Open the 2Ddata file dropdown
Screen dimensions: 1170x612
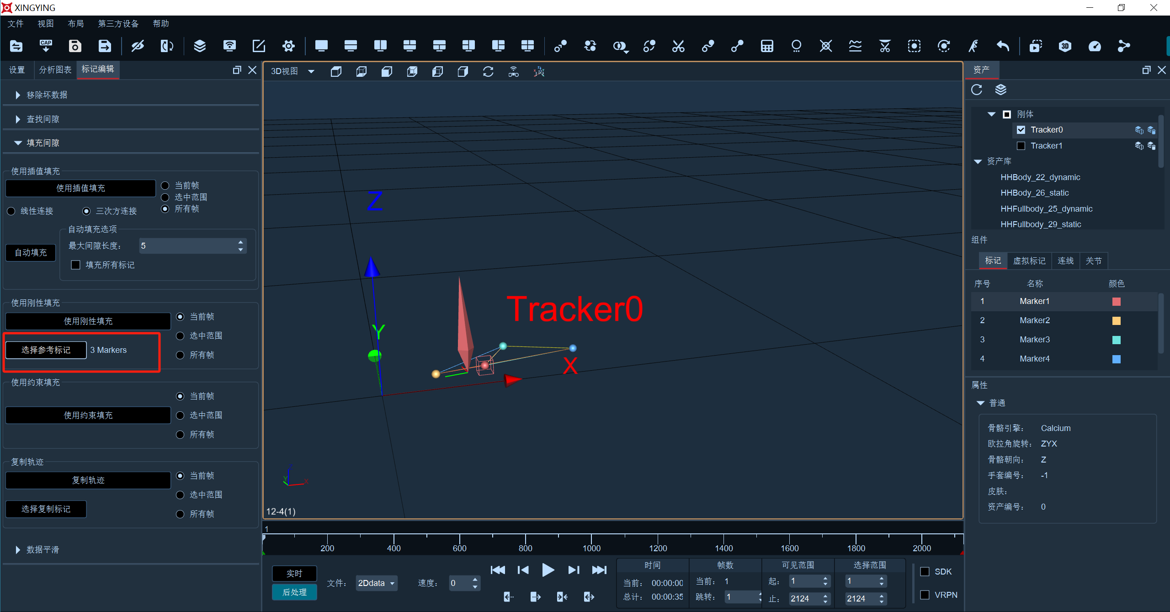(x=377, y=583)
